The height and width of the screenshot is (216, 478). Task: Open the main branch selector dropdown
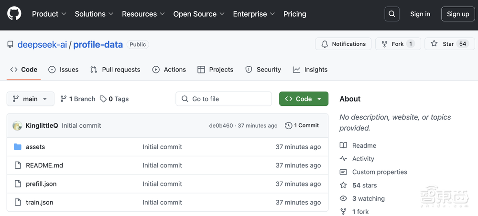point(30,99)
